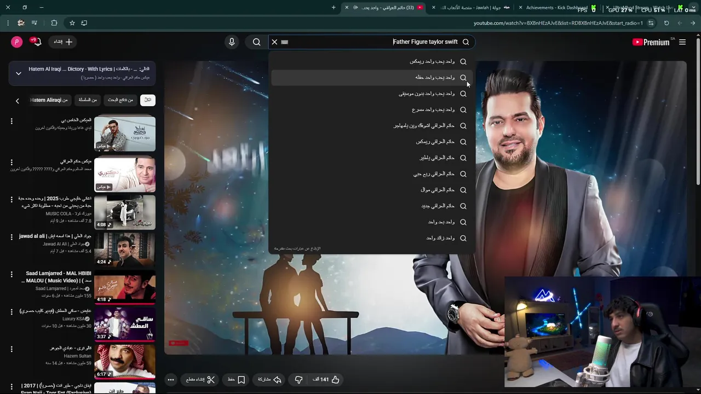This screenshot has width=701, height=394.
Task: Collapse the mix playlist panel chevron
Action: tap(19, 73)
